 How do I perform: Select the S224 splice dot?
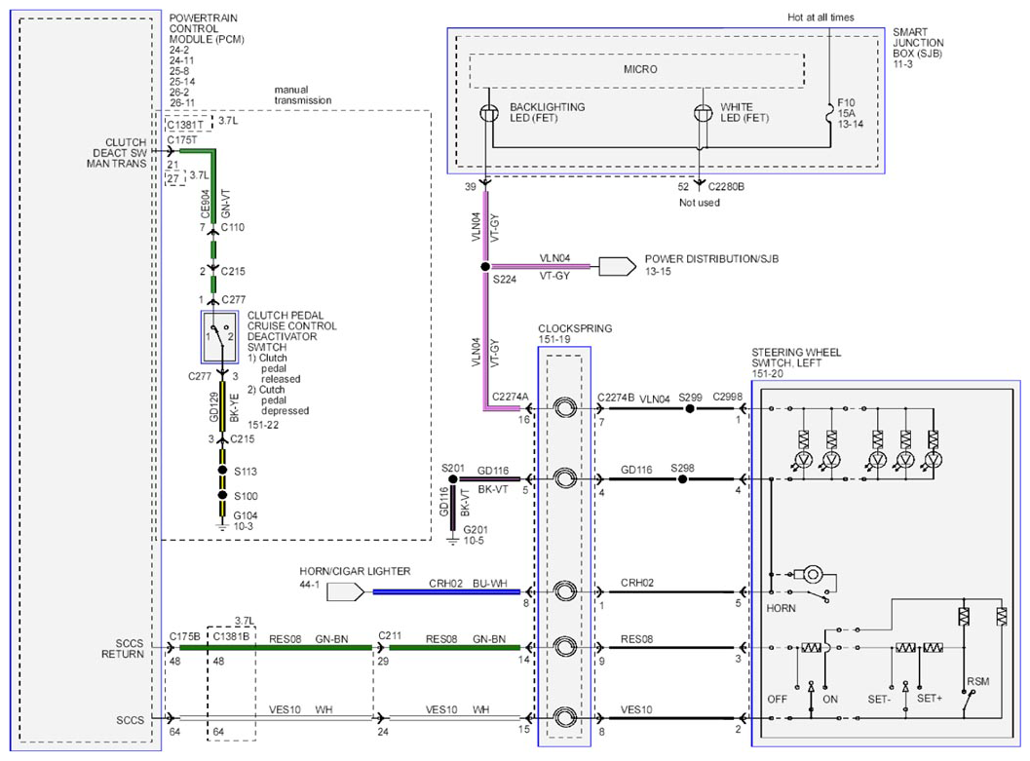(x=484, y=267)
